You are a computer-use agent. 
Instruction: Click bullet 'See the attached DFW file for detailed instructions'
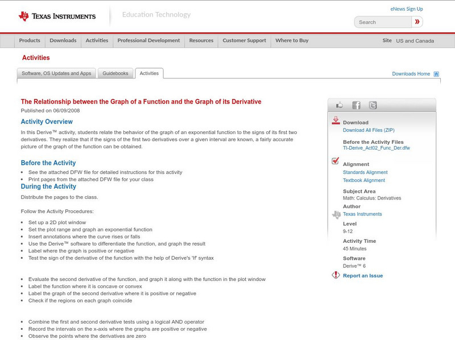[105, 172]
